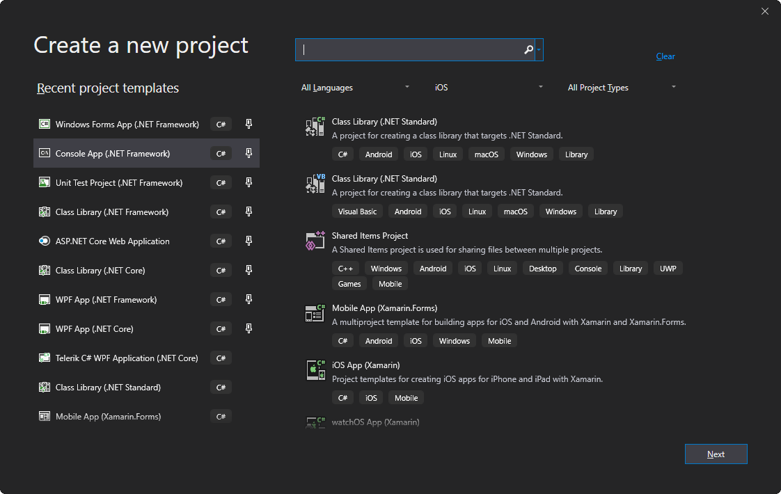Click the WPF App (.NET Framework) icon
The height and width of the screenshot is (494, 781).
pos(45,300)
